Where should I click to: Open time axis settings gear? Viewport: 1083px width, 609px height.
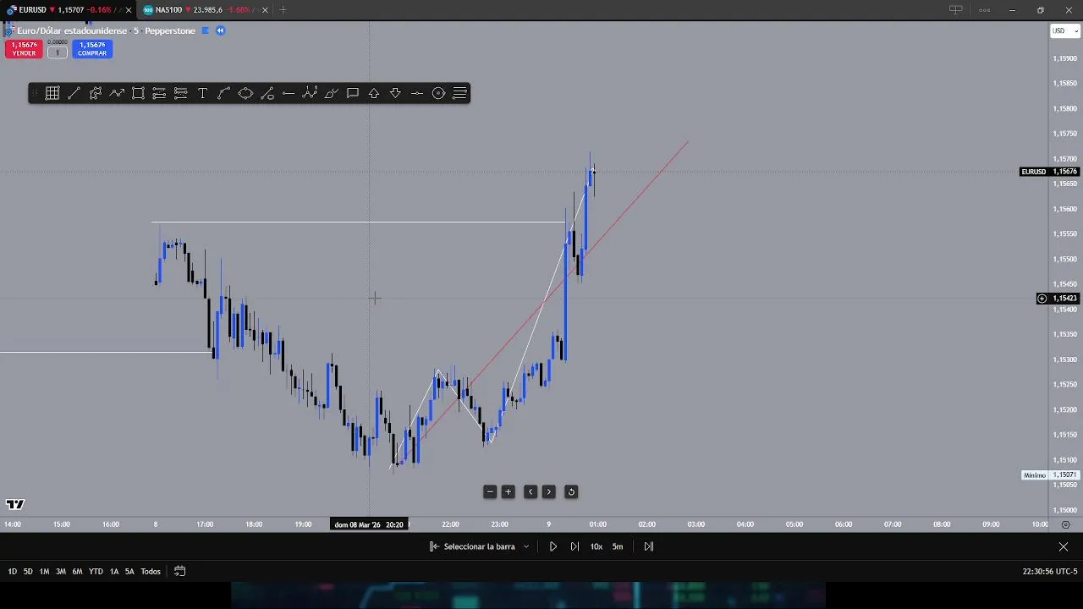(1065, 525)
